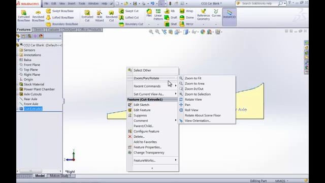
Task: Open Reference Geometry tool
Action: [203, 15]
